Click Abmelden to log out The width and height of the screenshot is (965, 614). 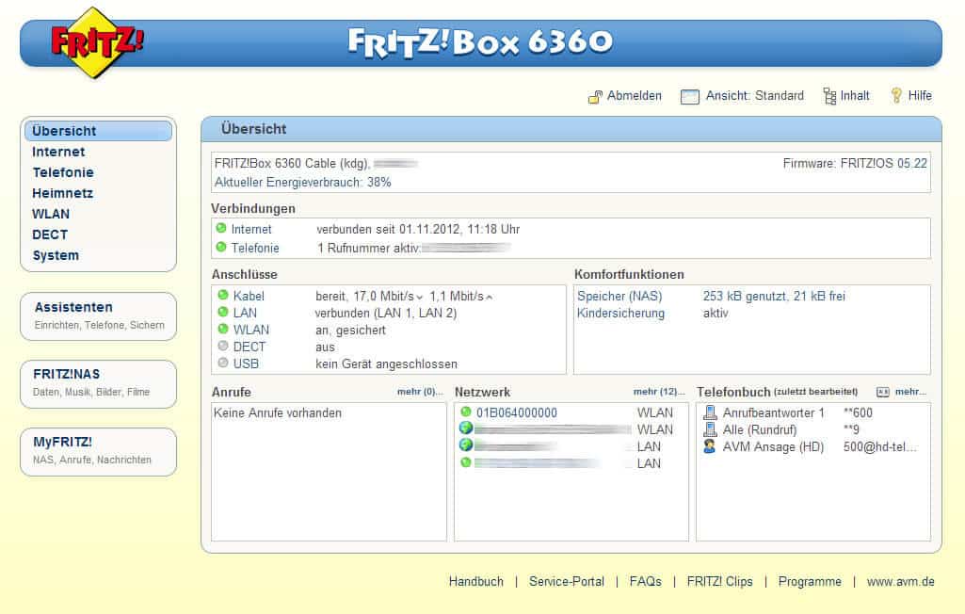pyautogui.click(x=634, y=95)
